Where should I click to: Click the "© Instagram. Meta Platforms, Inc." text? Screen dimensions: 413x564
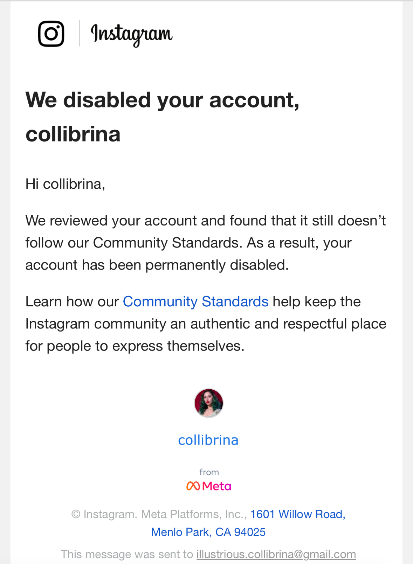tap(158, 514)
